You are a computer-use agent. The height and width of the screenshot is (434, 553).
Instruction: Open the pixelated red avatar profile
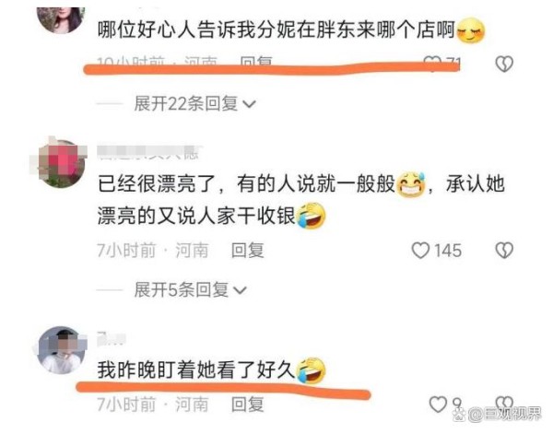61,164
